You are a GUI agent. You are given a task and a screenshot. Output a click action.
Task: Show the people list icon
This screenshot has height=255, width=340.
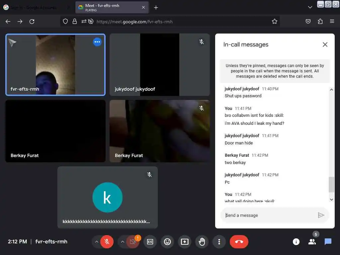pyautogui.click(x=312, y=242)
